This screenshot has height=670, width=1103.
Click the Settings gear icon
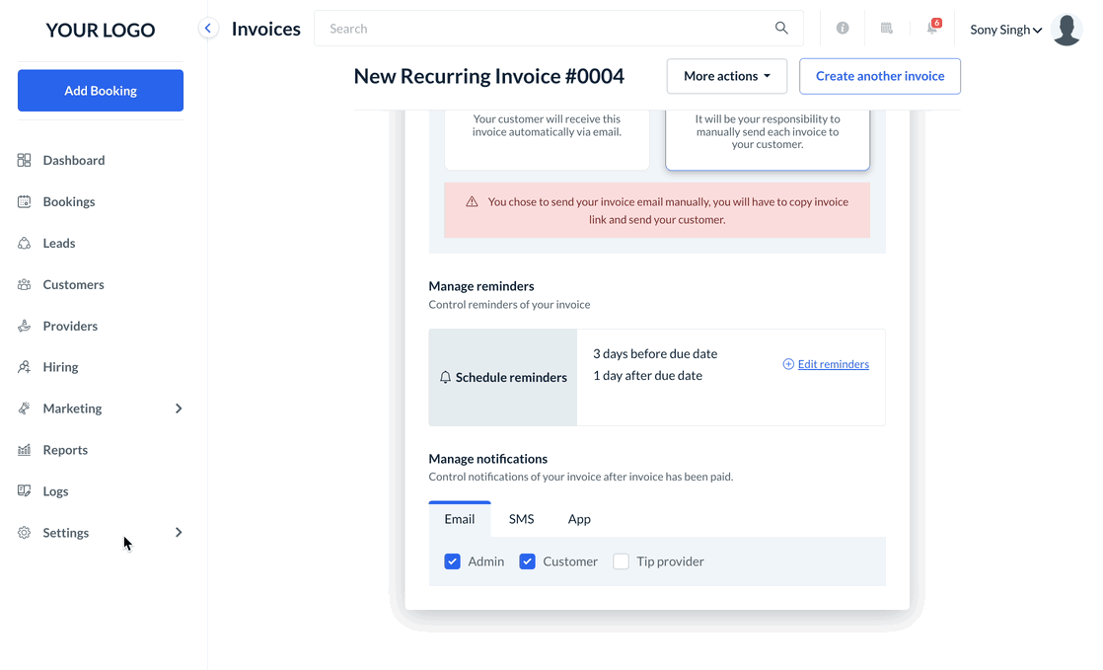24,533
